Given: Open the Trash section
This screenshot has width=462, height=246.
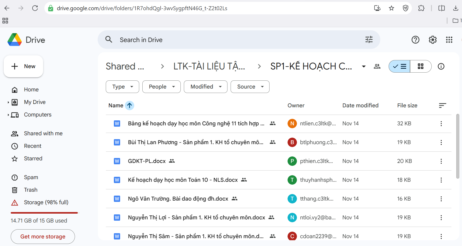Looking at the screenshot, I should click(31, 190).
